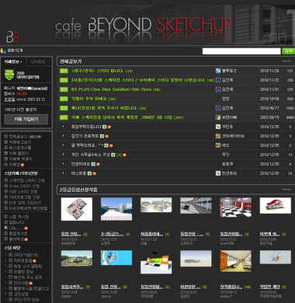295x303 pixels.
Task: Click the search input field
Action: [241, 51]
